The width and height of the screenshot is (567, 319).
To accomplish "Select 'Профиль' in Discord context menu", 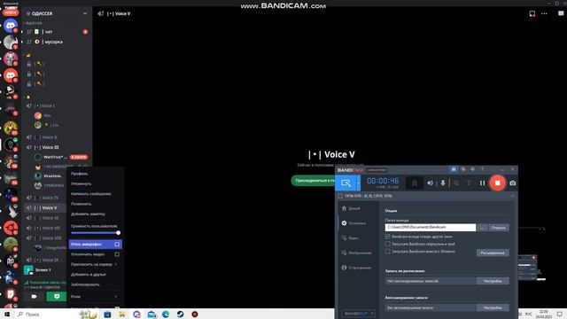I will pos(95,174).
